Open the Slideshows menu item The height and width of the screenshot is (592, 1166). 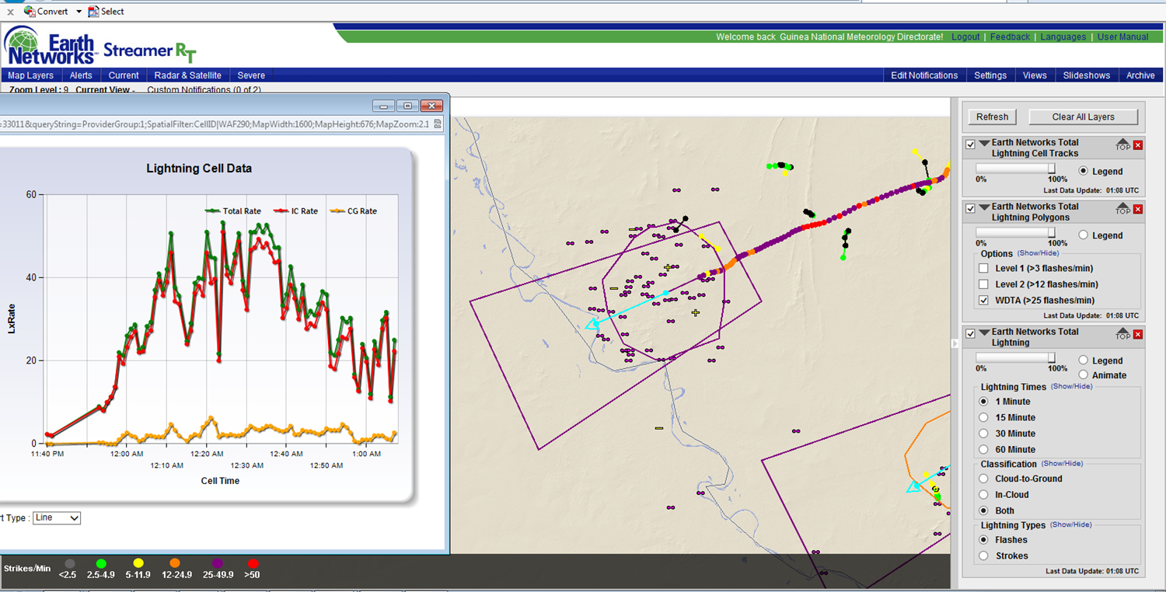pyautogui.click(x=1087, y=75)
